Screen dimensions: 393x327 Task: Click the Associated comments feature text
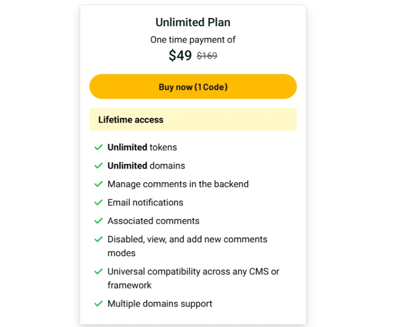[154, 221]
